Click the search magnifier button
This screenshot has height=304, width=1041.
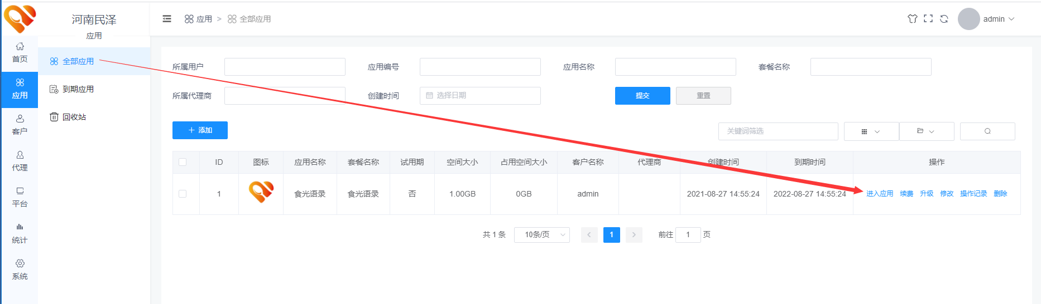(x=987, y=131)
